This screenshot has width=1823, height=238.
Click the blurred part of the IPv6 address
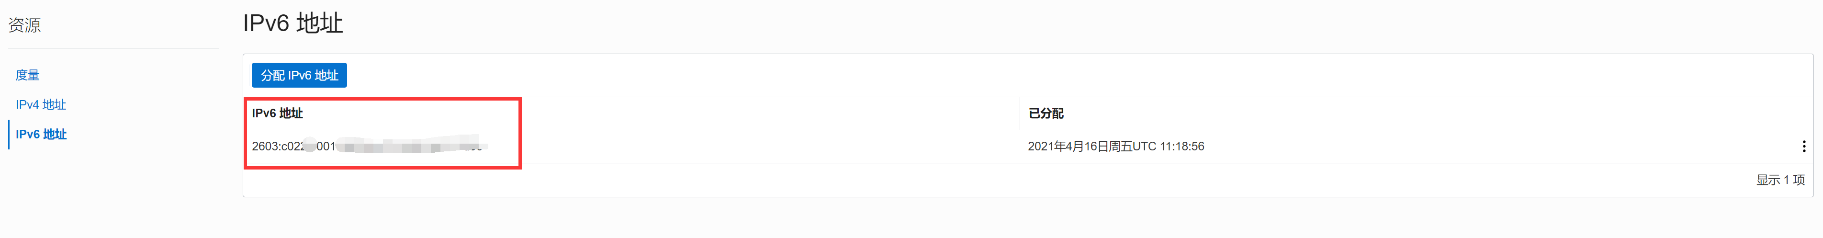(410, 147)
